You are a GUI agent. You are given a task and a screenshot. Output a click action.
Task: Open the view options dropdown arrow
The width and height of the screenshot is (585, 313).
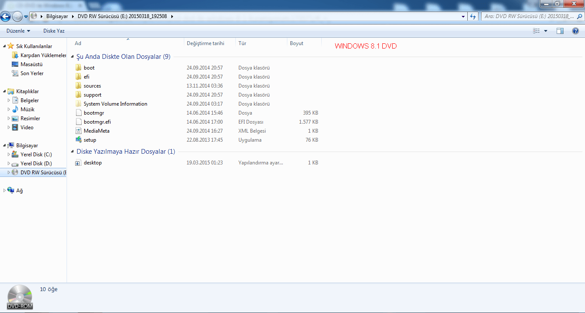click(x=546, y=31)
